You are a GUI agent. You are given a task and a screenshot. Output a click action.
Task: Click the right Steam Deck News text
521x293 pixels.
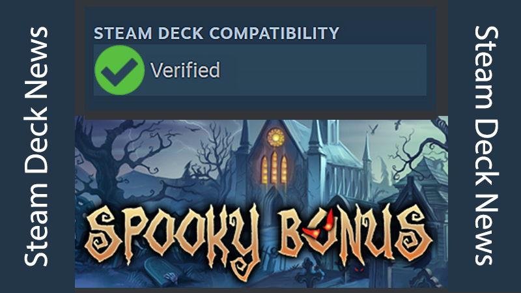[486, 145]
